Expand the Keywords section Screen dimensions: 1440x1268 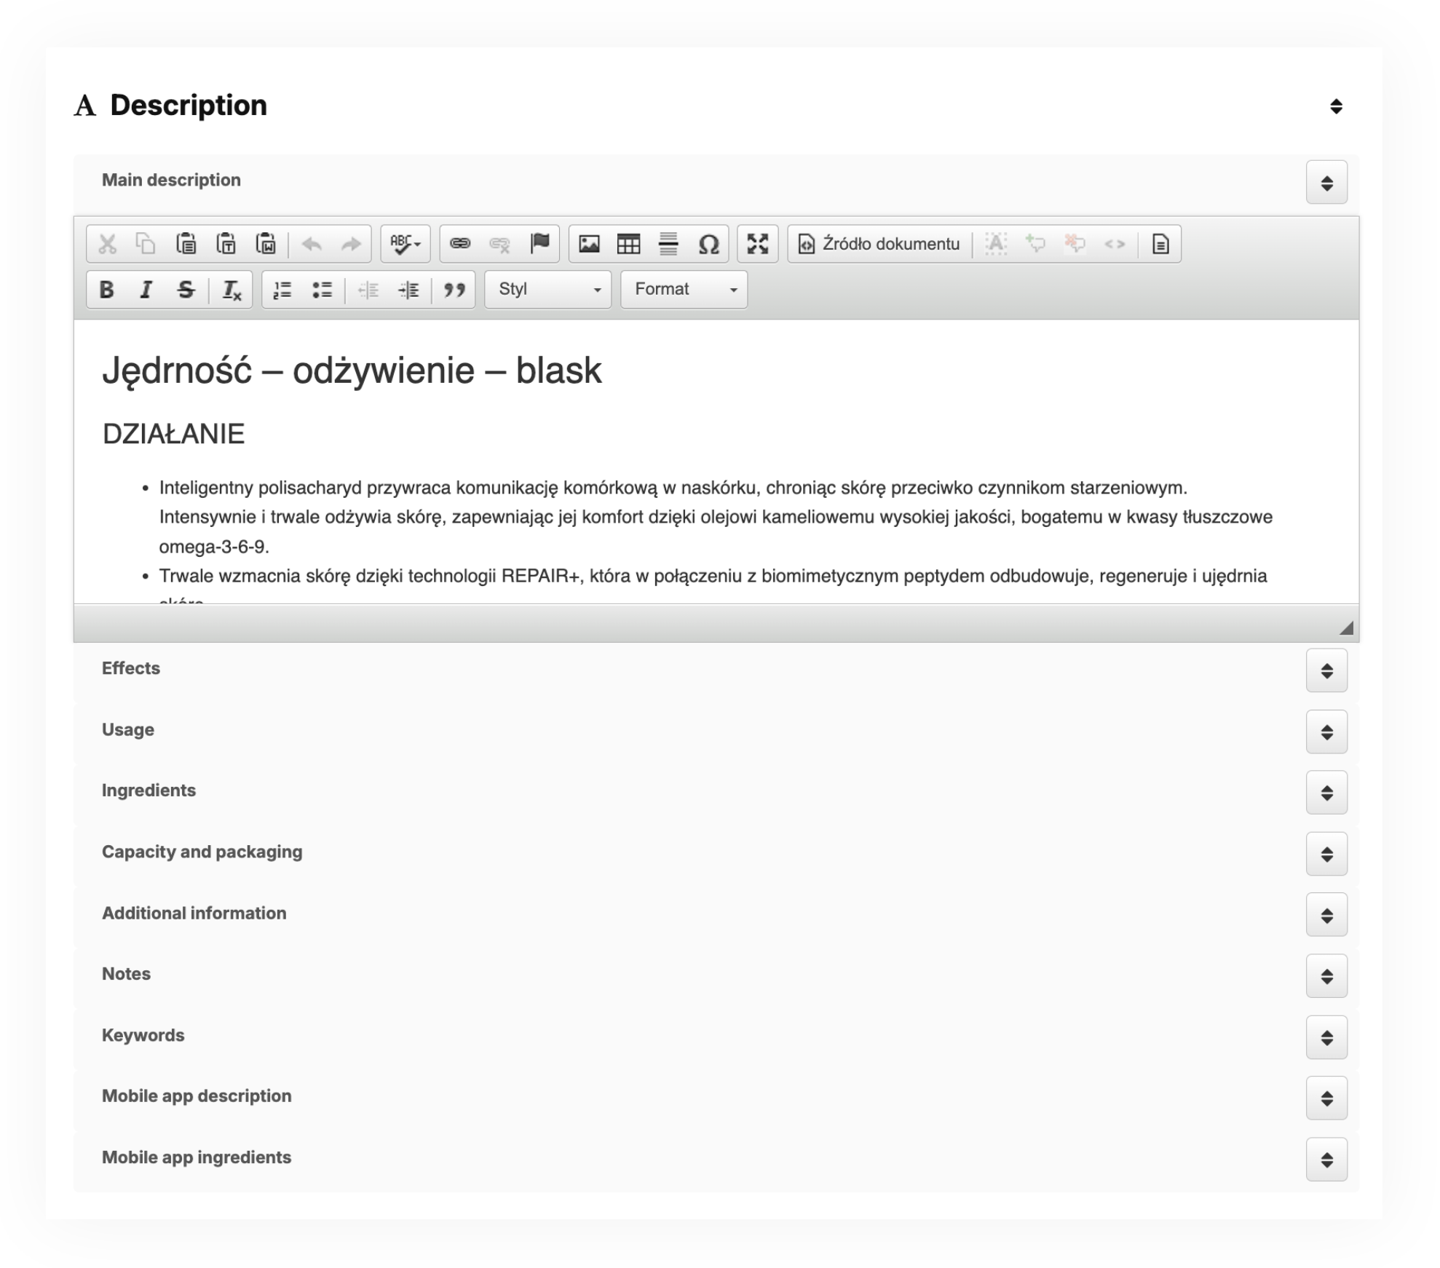(x=1326, y=1038)
